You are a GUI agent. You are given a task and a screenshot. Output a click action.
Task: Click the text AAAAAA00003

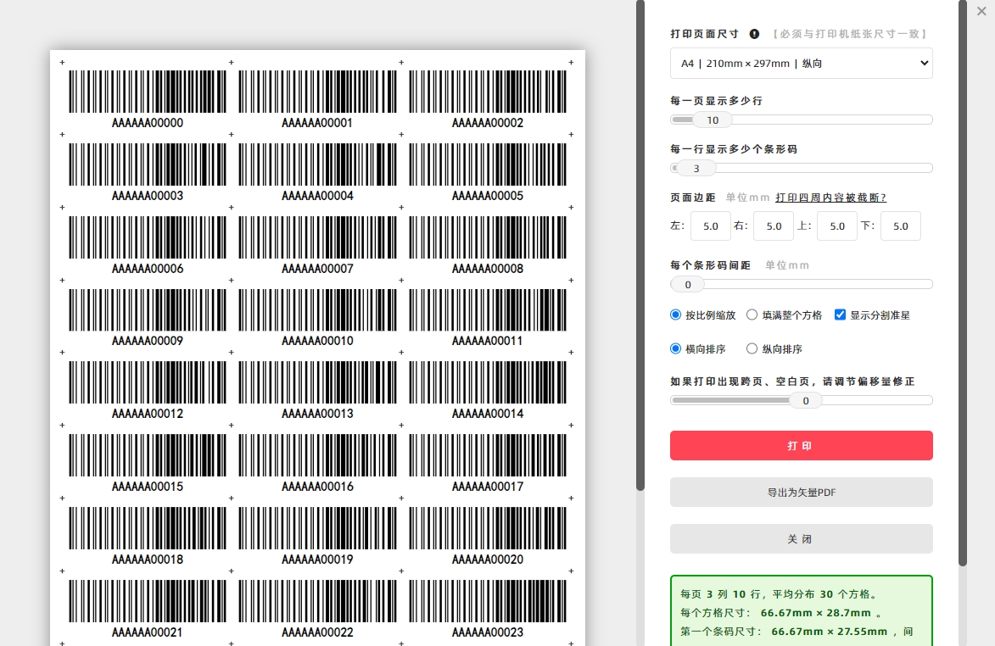148,196
